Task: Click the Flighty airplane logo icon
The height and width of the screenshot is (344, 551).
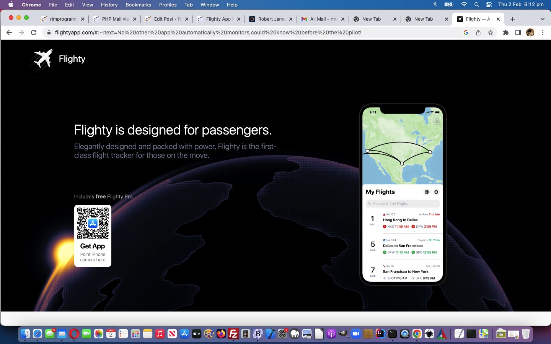Action: 42,59
